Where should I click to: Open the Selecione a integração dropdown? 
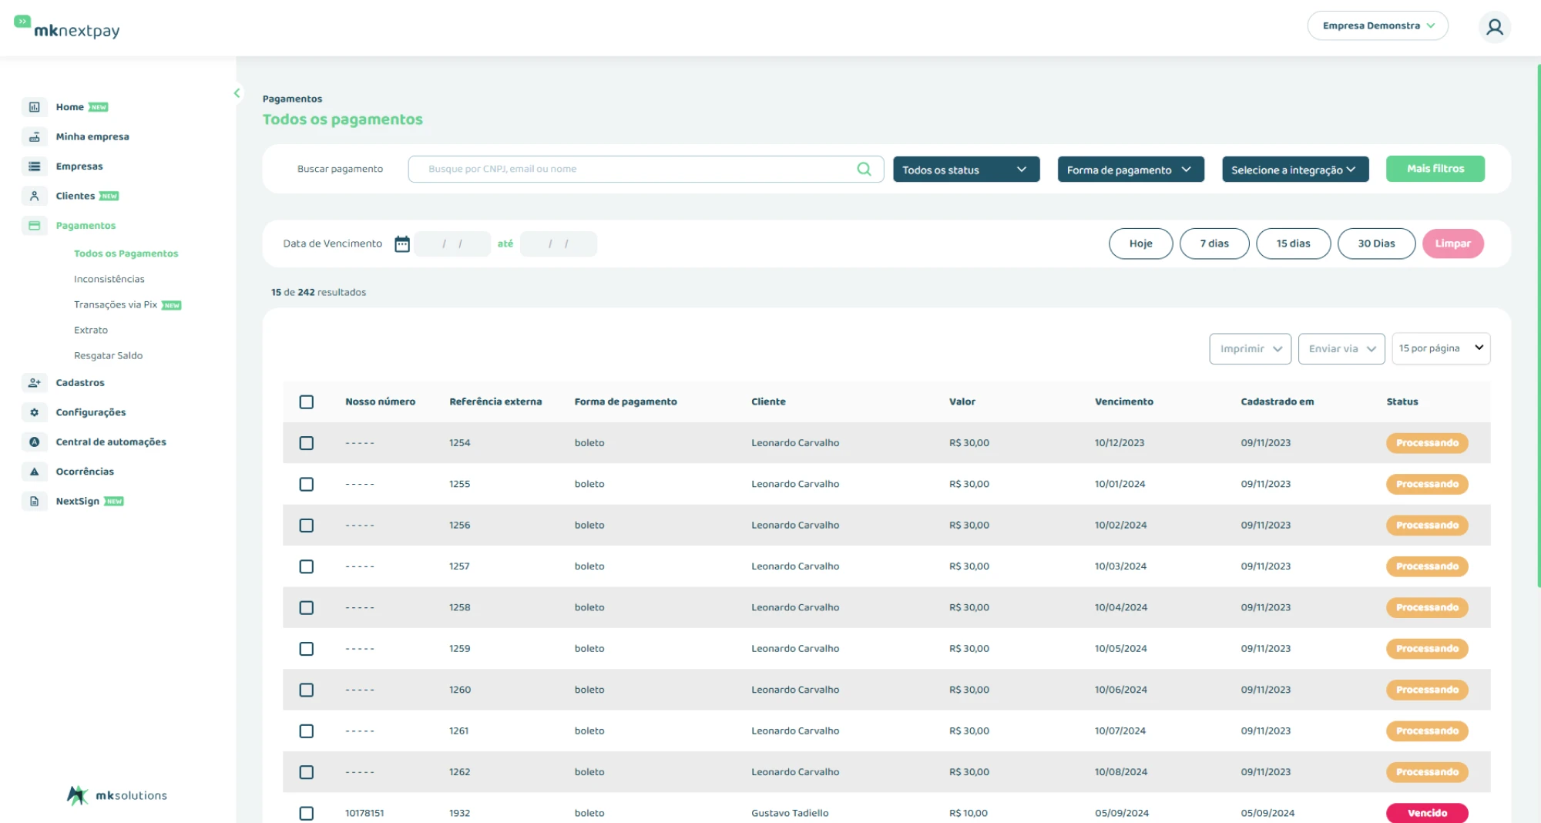(x=1295, y=170)
